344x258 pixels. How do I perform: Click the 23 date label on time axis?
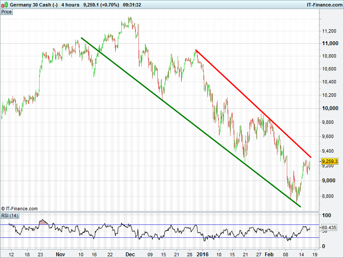point(40,255)
